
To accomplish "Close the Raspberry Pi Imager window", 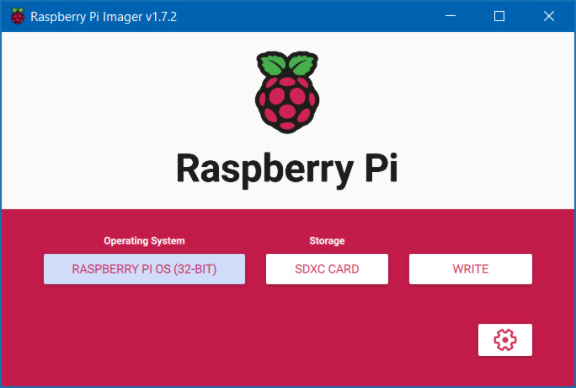I will tap(548, 16).
